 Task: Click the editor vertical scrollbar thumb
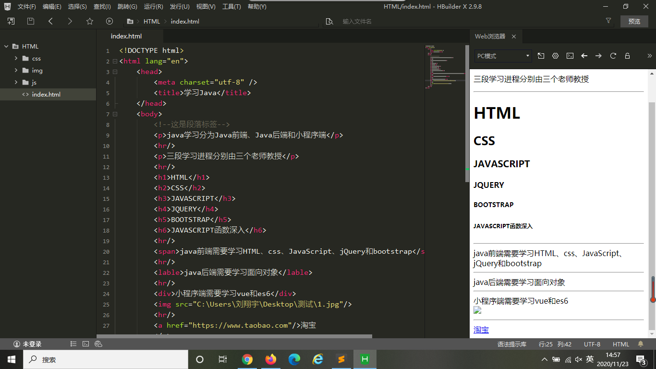[x=467, y=113]
